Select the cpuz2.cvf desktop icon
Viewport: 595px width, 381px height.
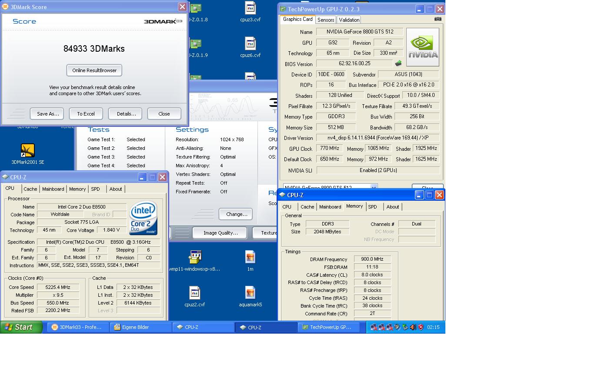[x=194, y=297]
